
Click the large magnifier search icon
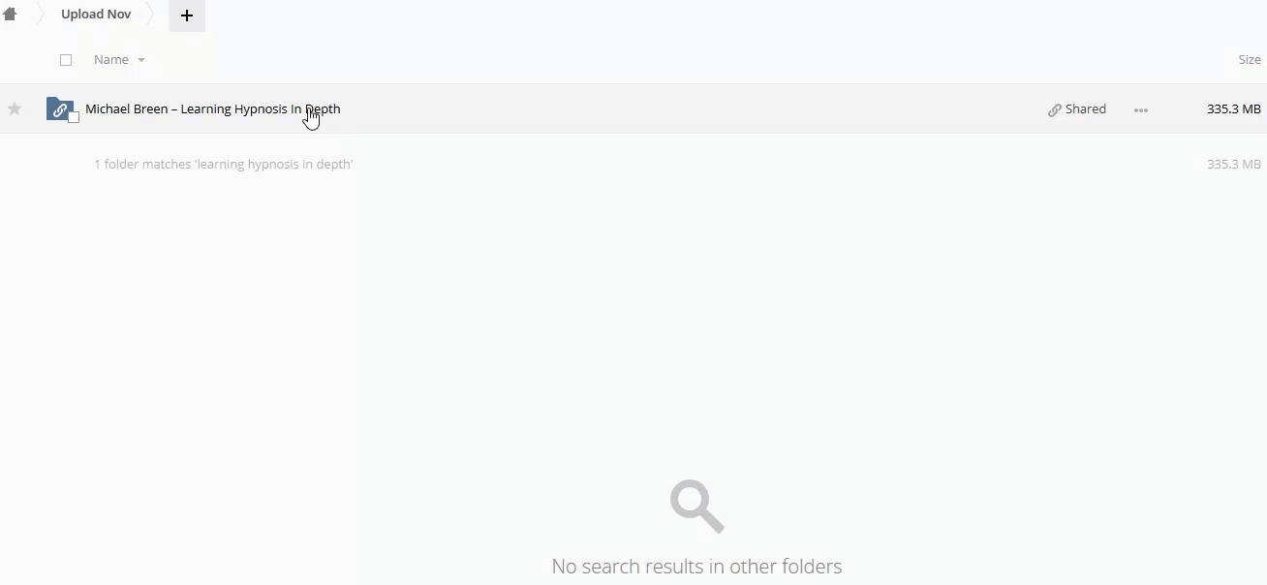[697, 506]
